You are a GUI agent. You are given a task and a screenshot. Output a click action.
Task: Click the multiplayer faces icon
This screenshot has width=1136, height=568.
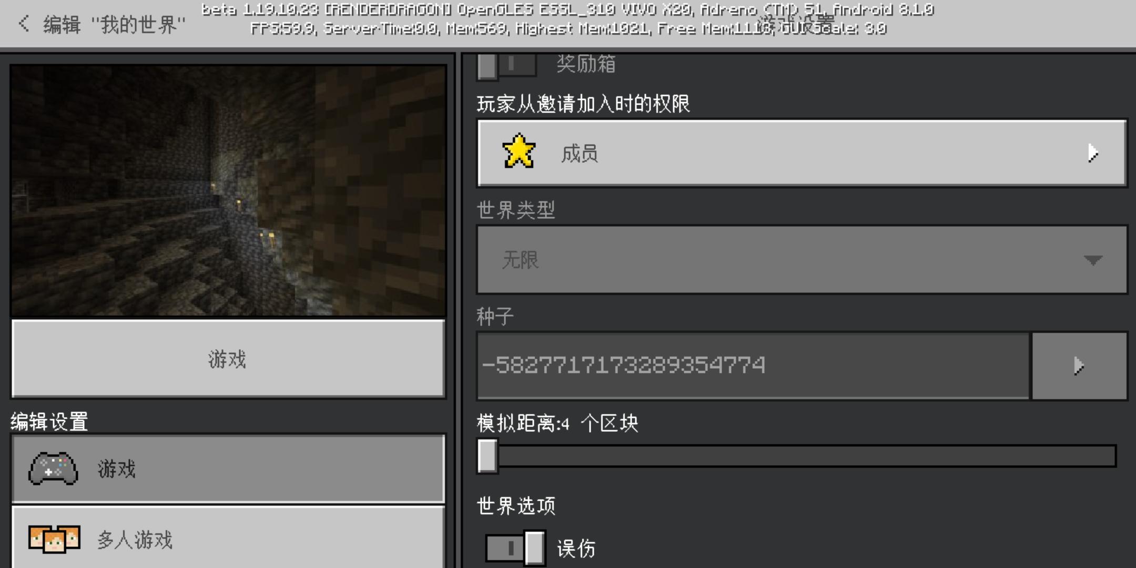click(54, 539)
